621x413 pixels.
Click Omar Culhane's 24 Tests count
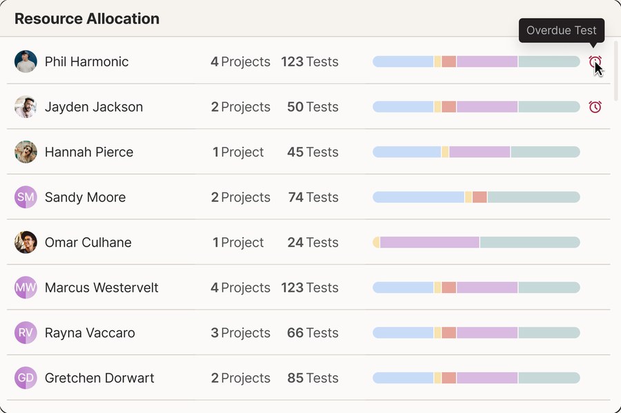click(313, 242)
